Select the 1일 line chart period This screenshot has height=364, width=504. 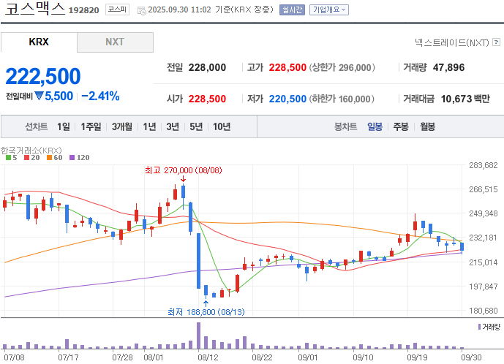pos(64,126)
